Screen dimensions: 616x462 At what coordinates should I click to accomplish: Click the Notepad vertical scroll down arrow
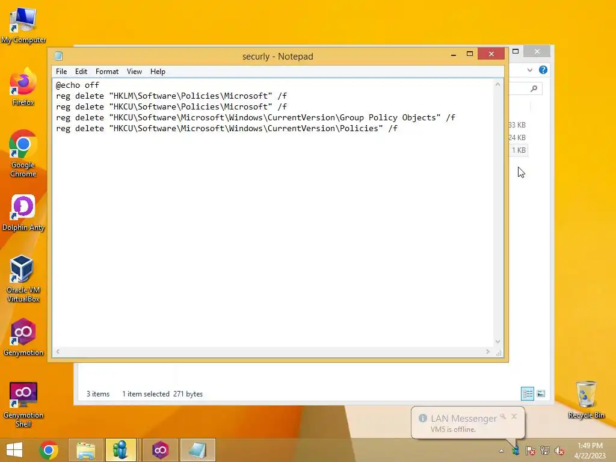point(497,342)
